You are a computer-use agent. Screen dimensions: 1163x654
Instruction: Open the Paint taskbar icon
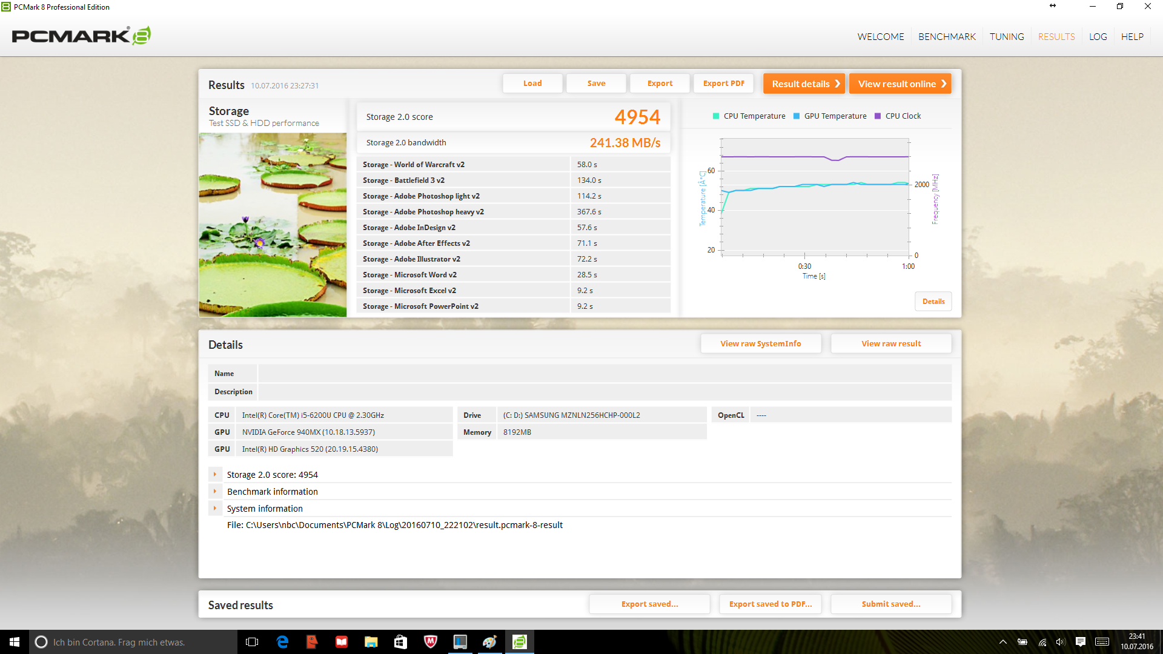click(490, 642)
